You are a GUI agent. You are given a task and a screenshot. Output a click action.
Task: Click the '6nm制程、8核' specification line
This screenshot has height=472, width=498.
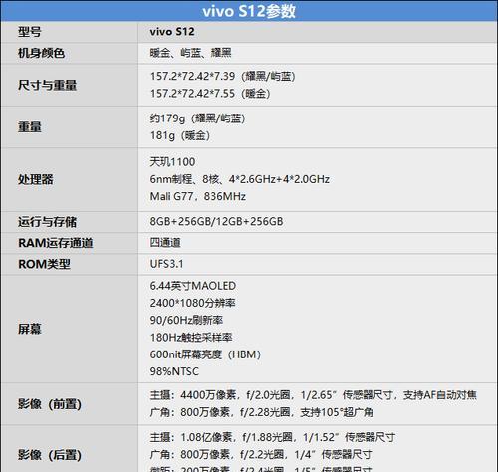[240, 179]
